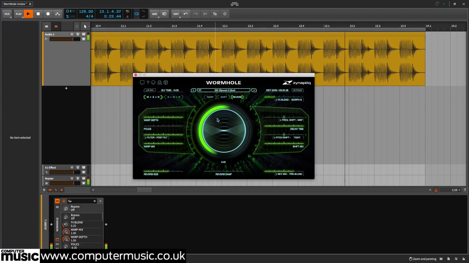Open the Wormhole comment bubble icon
469x263 pixels.
coord(142,83)
